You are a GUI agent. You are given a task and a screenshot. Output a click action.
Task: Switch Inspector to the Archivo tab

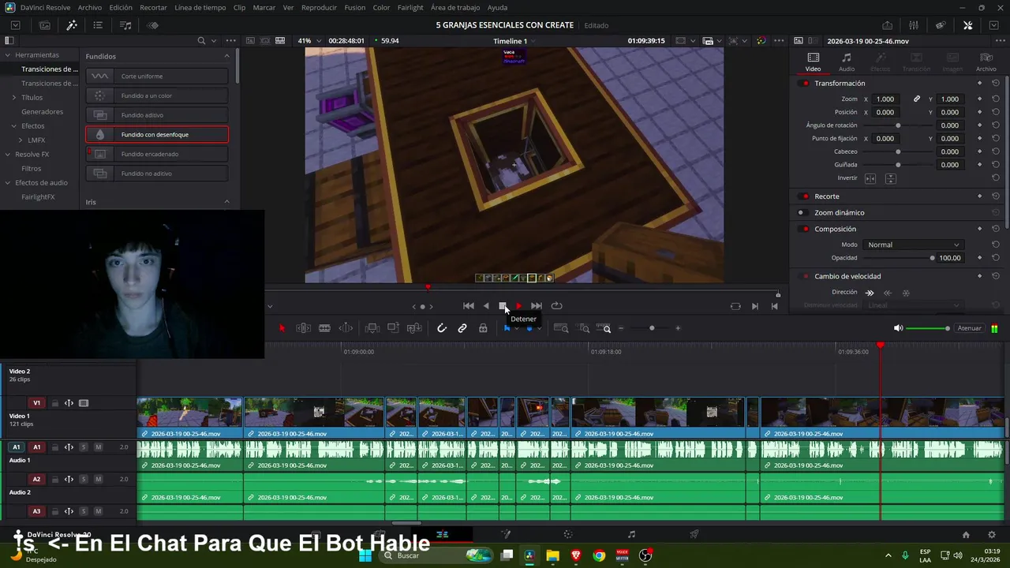pos(986,62)
